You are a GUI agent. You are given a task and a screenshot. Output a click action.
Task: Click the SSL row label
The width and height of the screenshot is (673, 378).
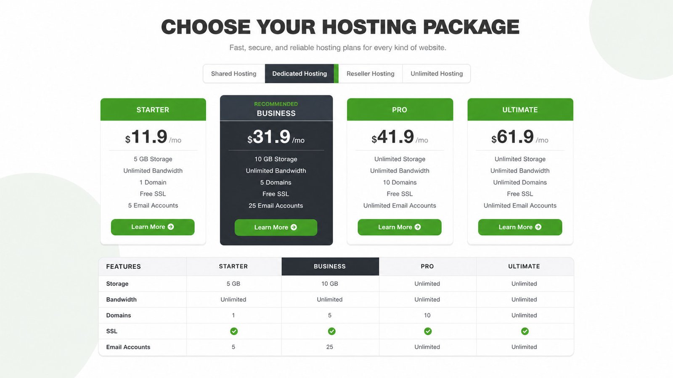[112, 331]
